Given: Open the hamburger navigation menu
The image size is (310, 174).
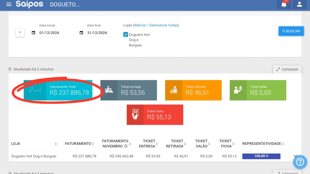Looking at the screenshot, I should point(9,5).
